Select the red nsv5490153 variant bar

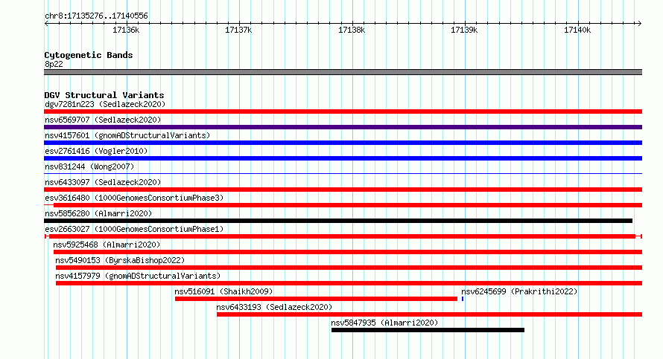pyautogui.click(x=349, y=268)
